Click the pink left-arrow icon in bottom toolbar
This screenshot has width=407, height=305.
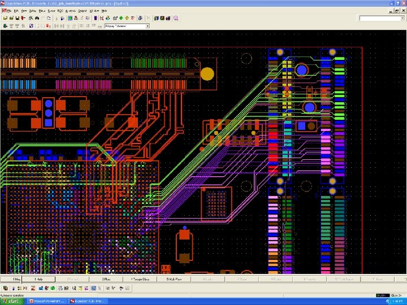[x=86, y=288]
